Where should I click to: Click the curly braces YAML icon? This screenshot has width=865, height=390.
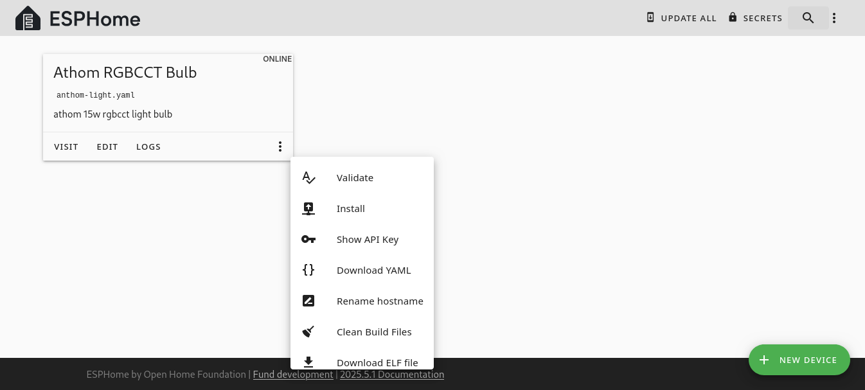tap(308, 270)
